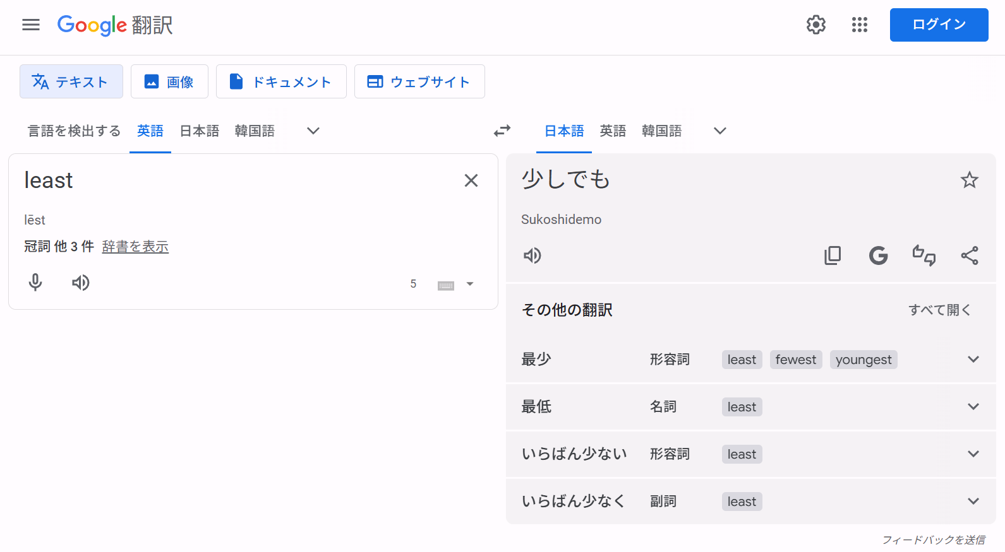The image size is (1005, 552).
Task: Toggle the virtual keyboard icon
Action: tap(446, 285)
